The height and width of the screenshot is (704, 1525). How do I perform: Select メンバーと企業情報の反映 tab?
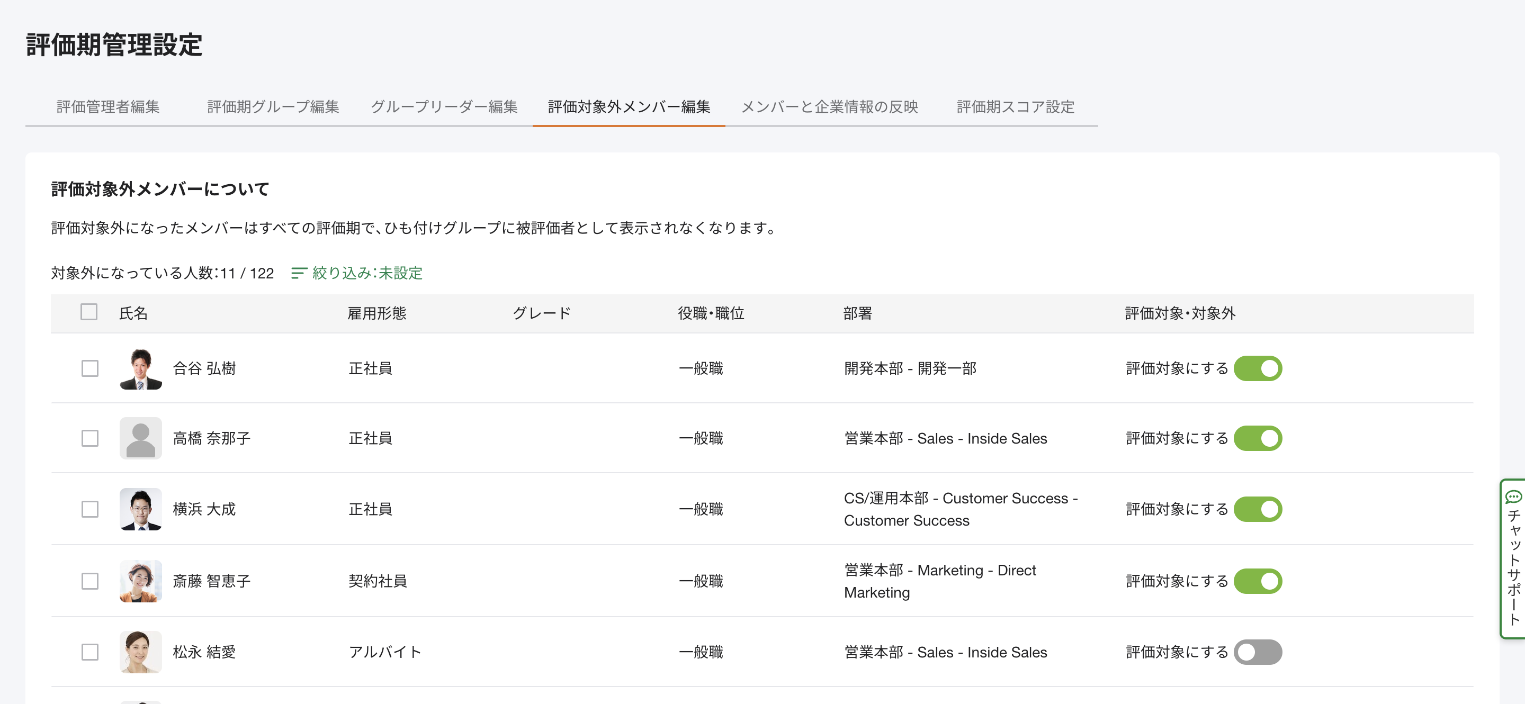[829, 106]
